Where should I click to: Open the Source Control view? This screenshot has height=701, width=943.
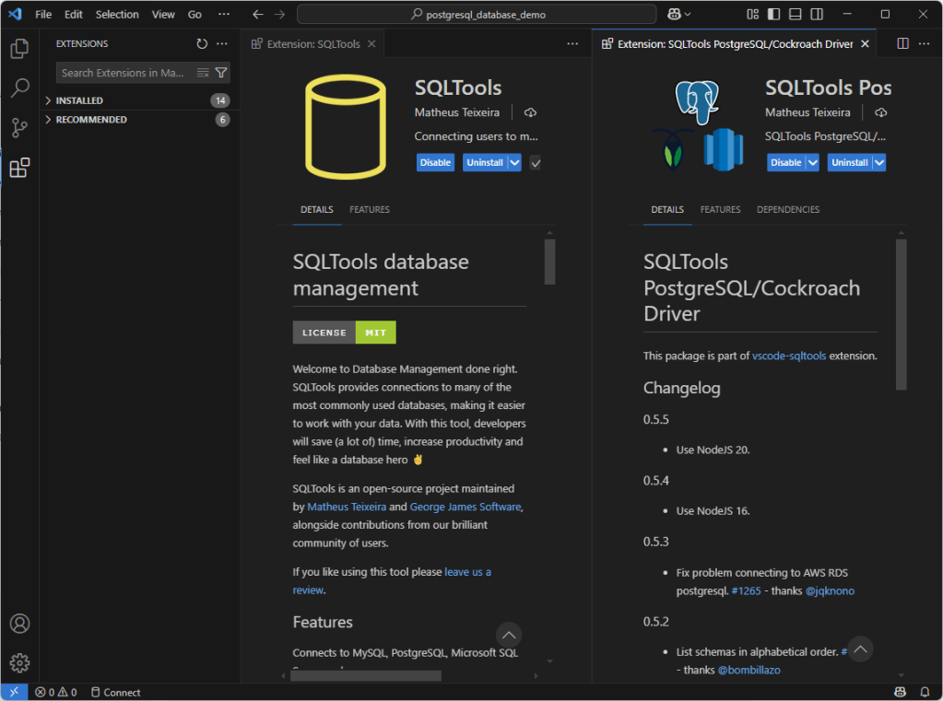click(x=19, y=128)
